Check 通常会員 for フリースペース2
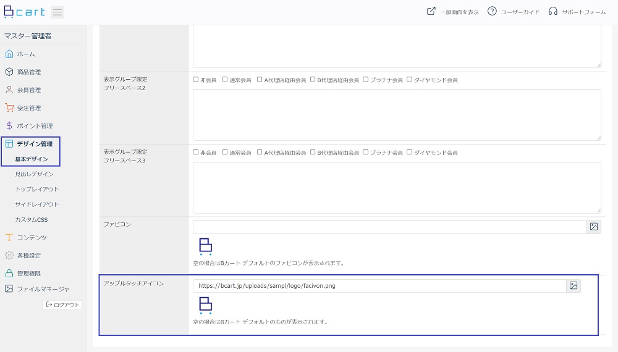The height and width of the screenshot is (352, 618). tap(225, 80)
